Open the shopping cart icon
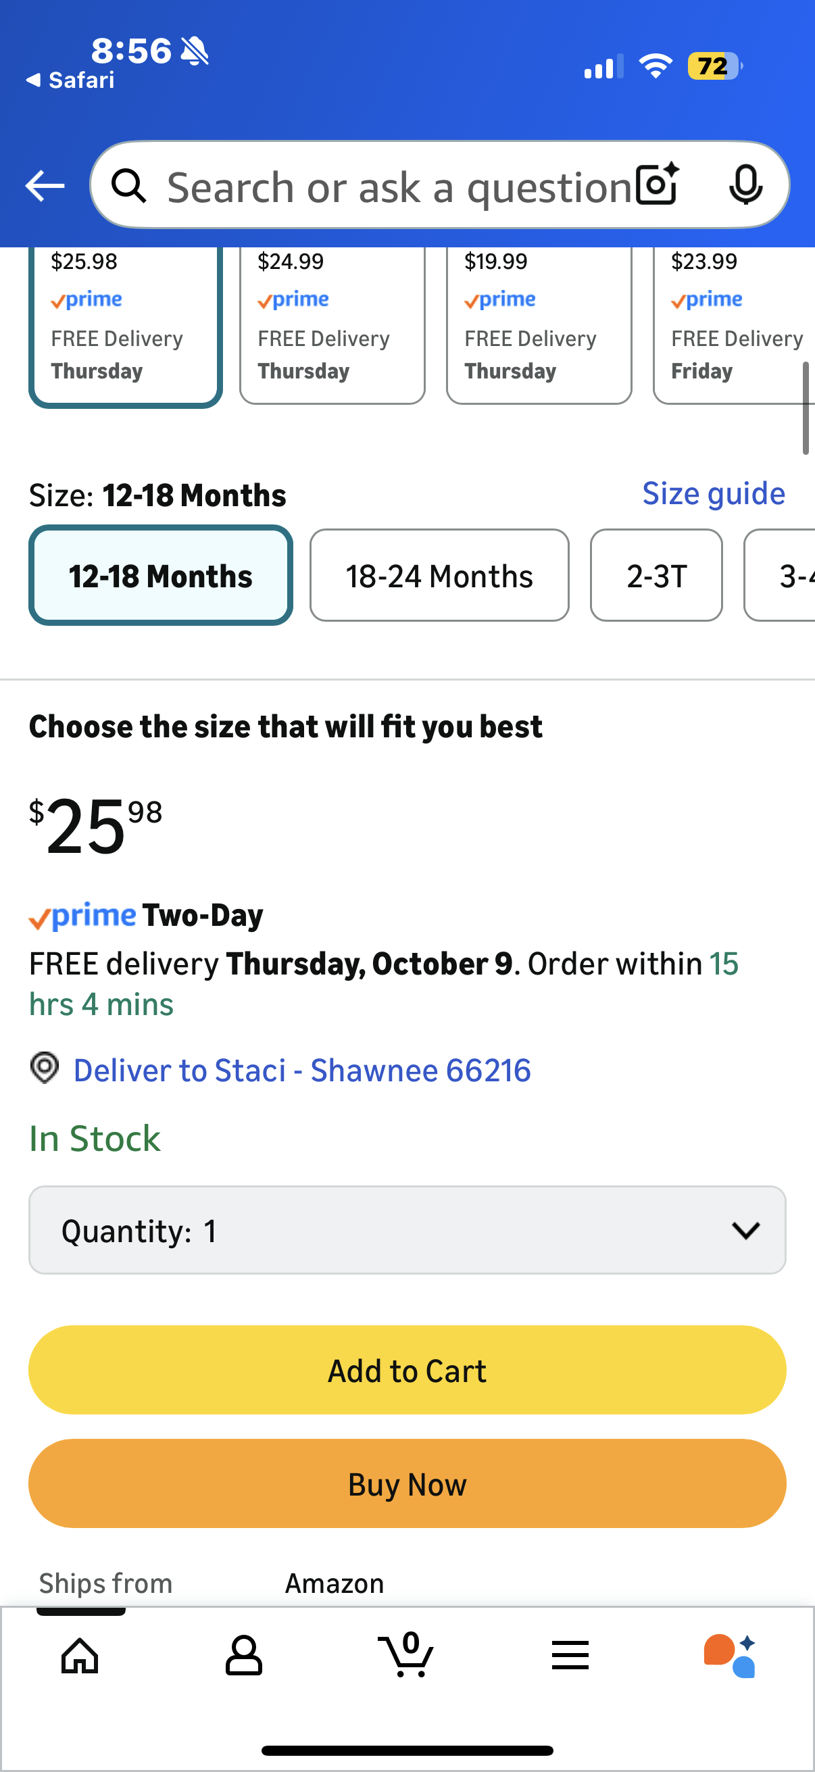Image resolution: width=815 pixels, height=1772 pixels. [406, 1654]
